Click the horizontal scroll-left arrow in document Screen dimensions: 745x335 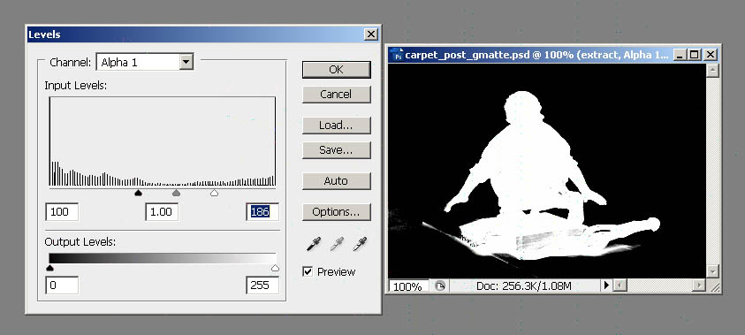pos(620,286)
